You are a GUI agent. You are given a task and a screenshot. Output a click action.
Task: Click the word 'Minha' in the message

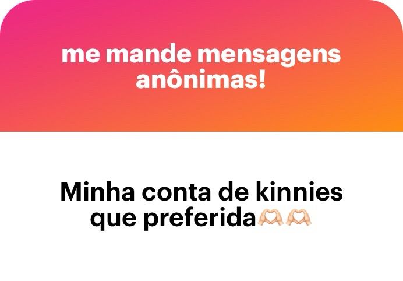pyautogui.click(x=97, y=191)
